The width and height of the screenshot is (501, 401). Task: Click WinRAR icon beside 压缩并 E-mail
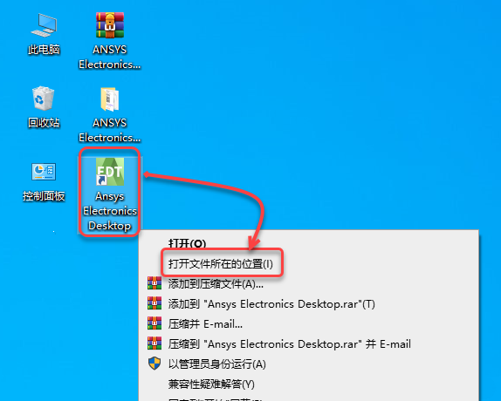click(x=154, y=323)
